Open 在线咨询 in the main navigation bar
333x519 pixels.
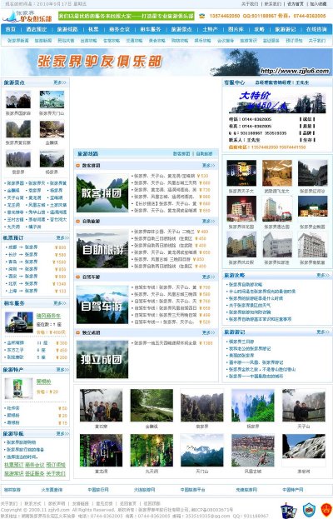[316, 29]
